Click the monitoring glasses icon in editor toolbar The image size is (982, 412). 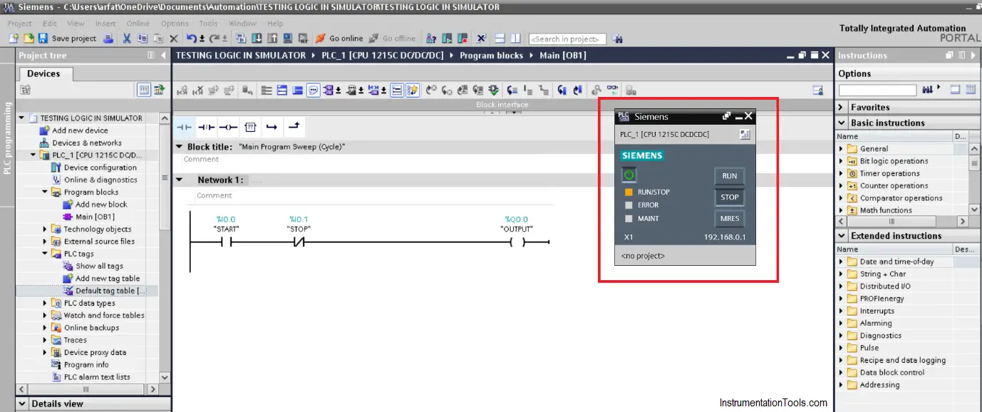[612, 90]
